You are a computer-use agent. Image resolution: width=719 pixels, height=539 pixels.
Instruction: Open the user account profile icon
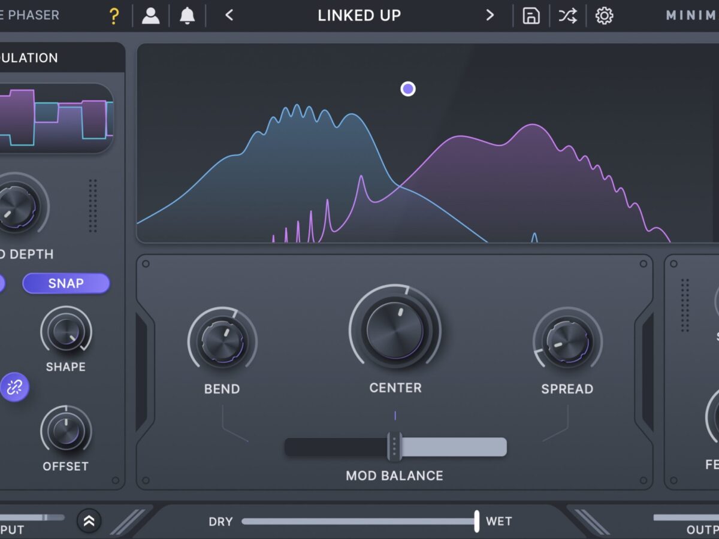click(x=150, y=16)
